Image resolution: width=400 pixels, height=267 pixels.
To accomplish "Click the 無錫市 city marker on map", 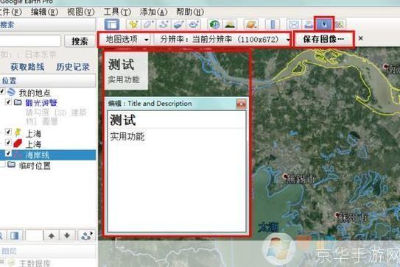I will click(285, 176).
